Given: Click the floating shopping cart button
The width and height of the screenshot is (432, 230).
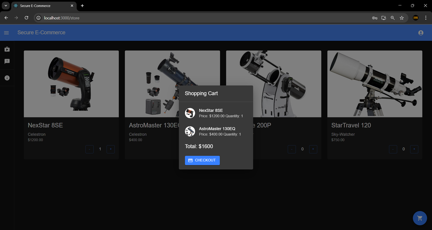Looking at the screenshot, I should pyautogui.click(x=420, y=218).
